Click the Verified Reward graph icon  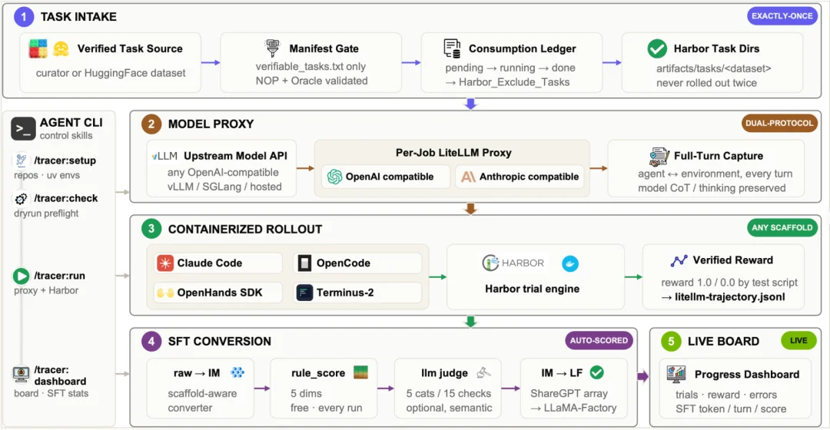coord(679,260)
